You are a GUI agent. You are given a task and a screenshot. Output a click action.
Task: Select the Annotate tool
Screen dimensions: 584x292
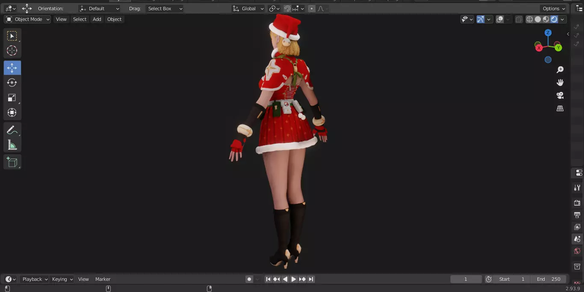(12, 130)
